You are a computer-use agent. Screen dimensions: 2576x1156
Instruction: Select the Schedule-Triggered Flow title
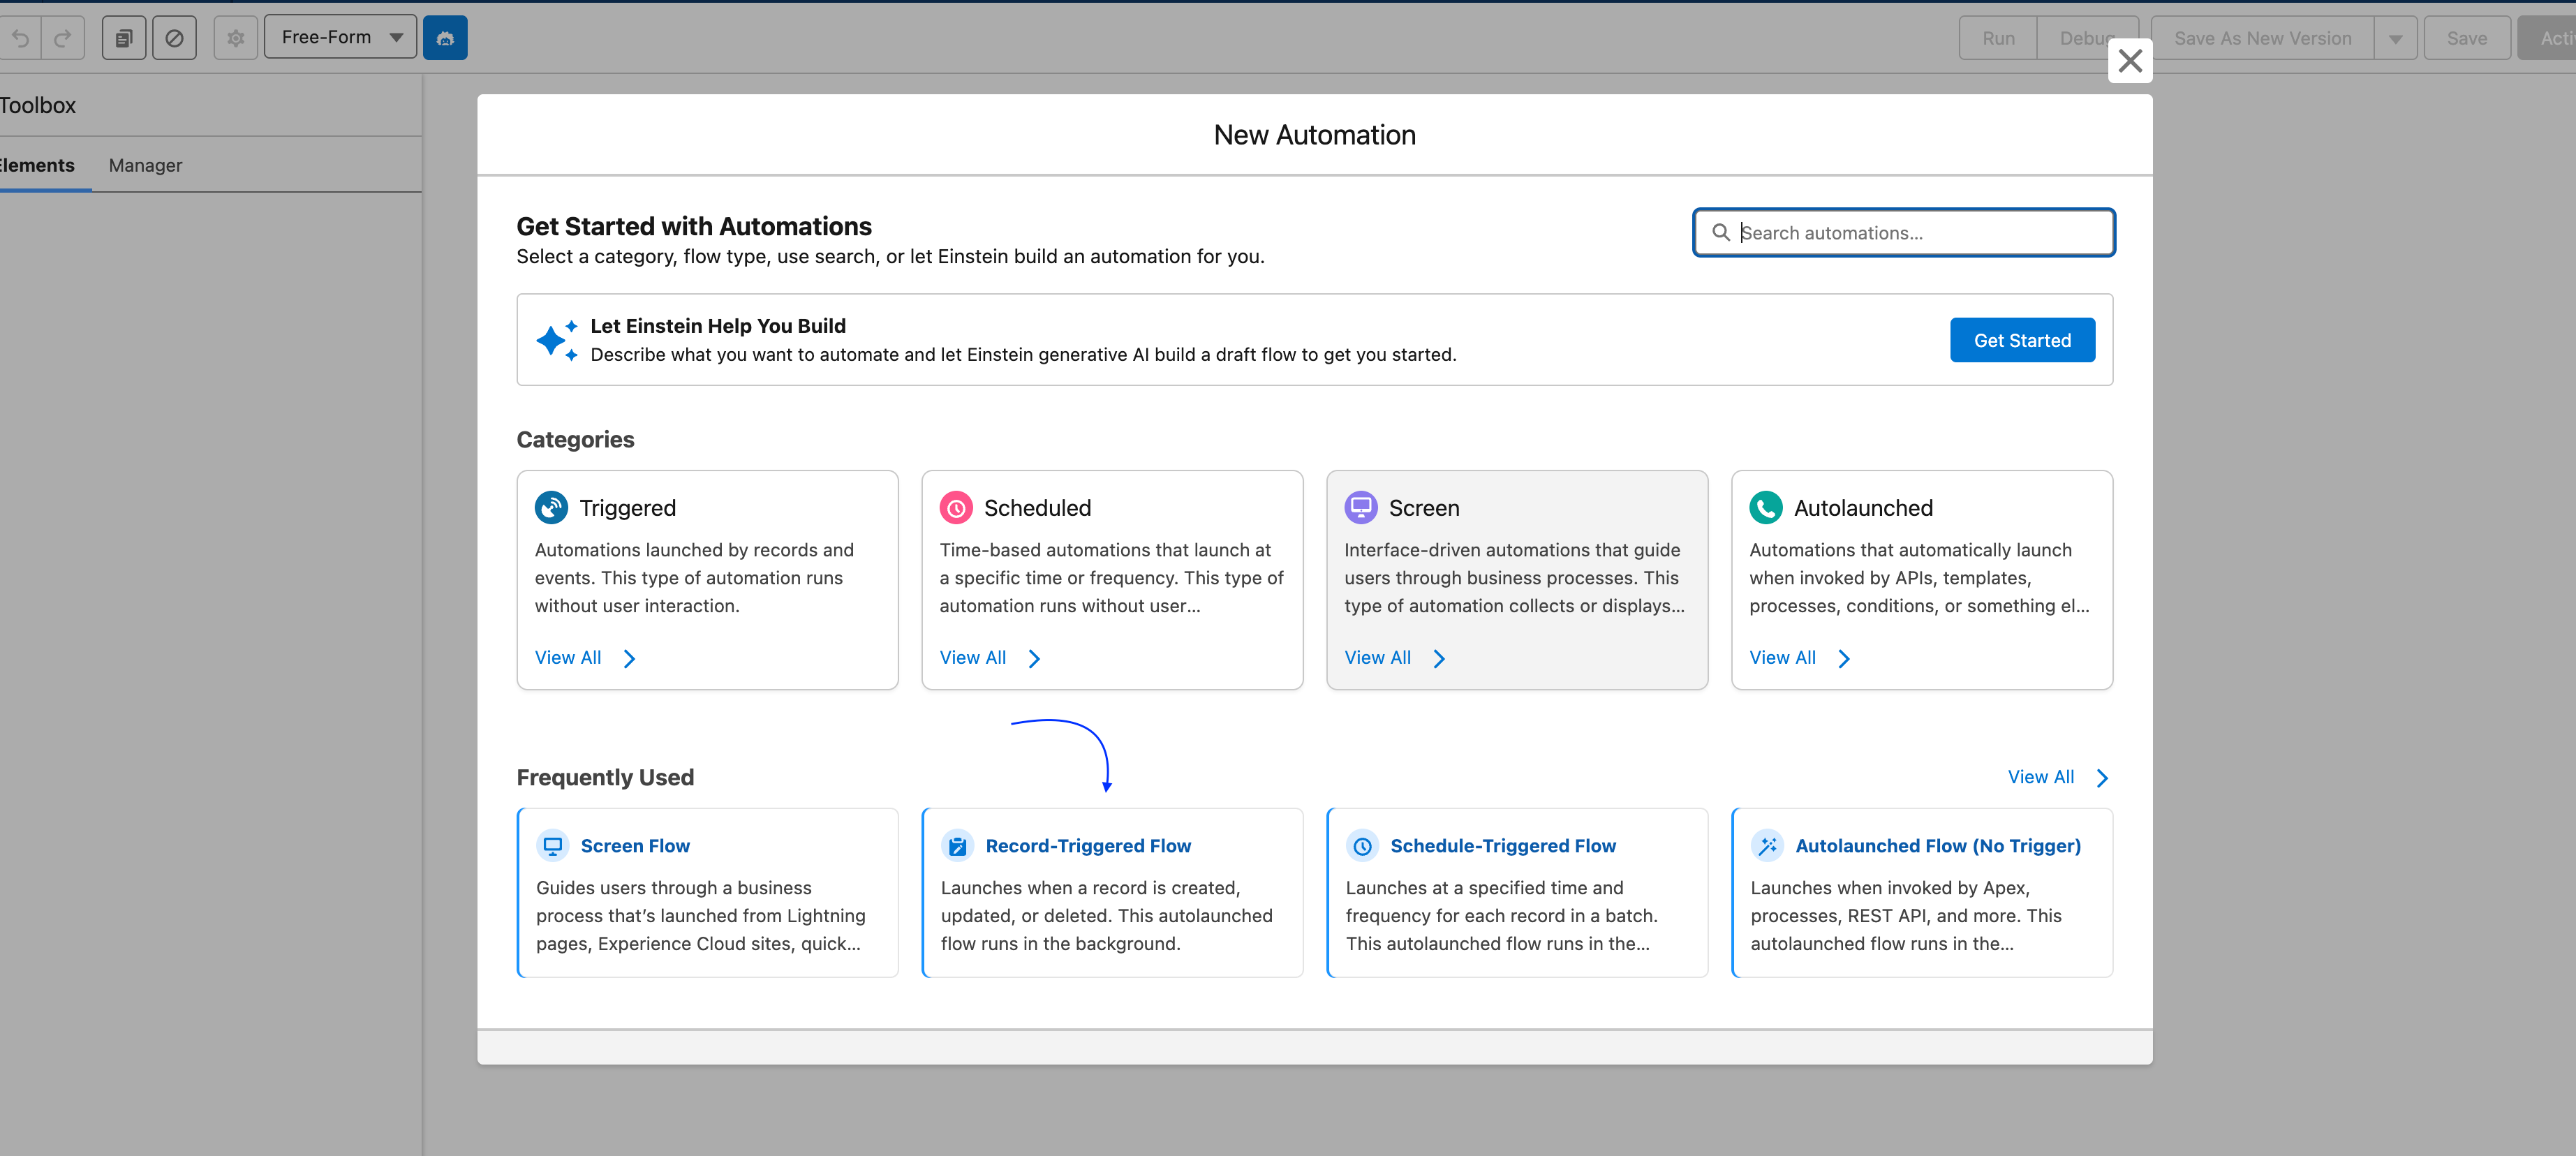click(x=1503, y=846)
